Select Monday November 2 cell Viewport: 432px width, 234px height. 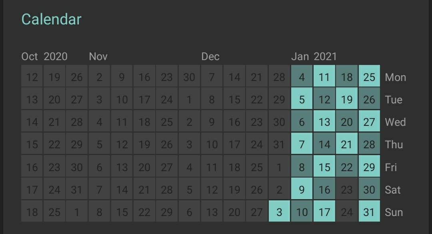[100, 76]
